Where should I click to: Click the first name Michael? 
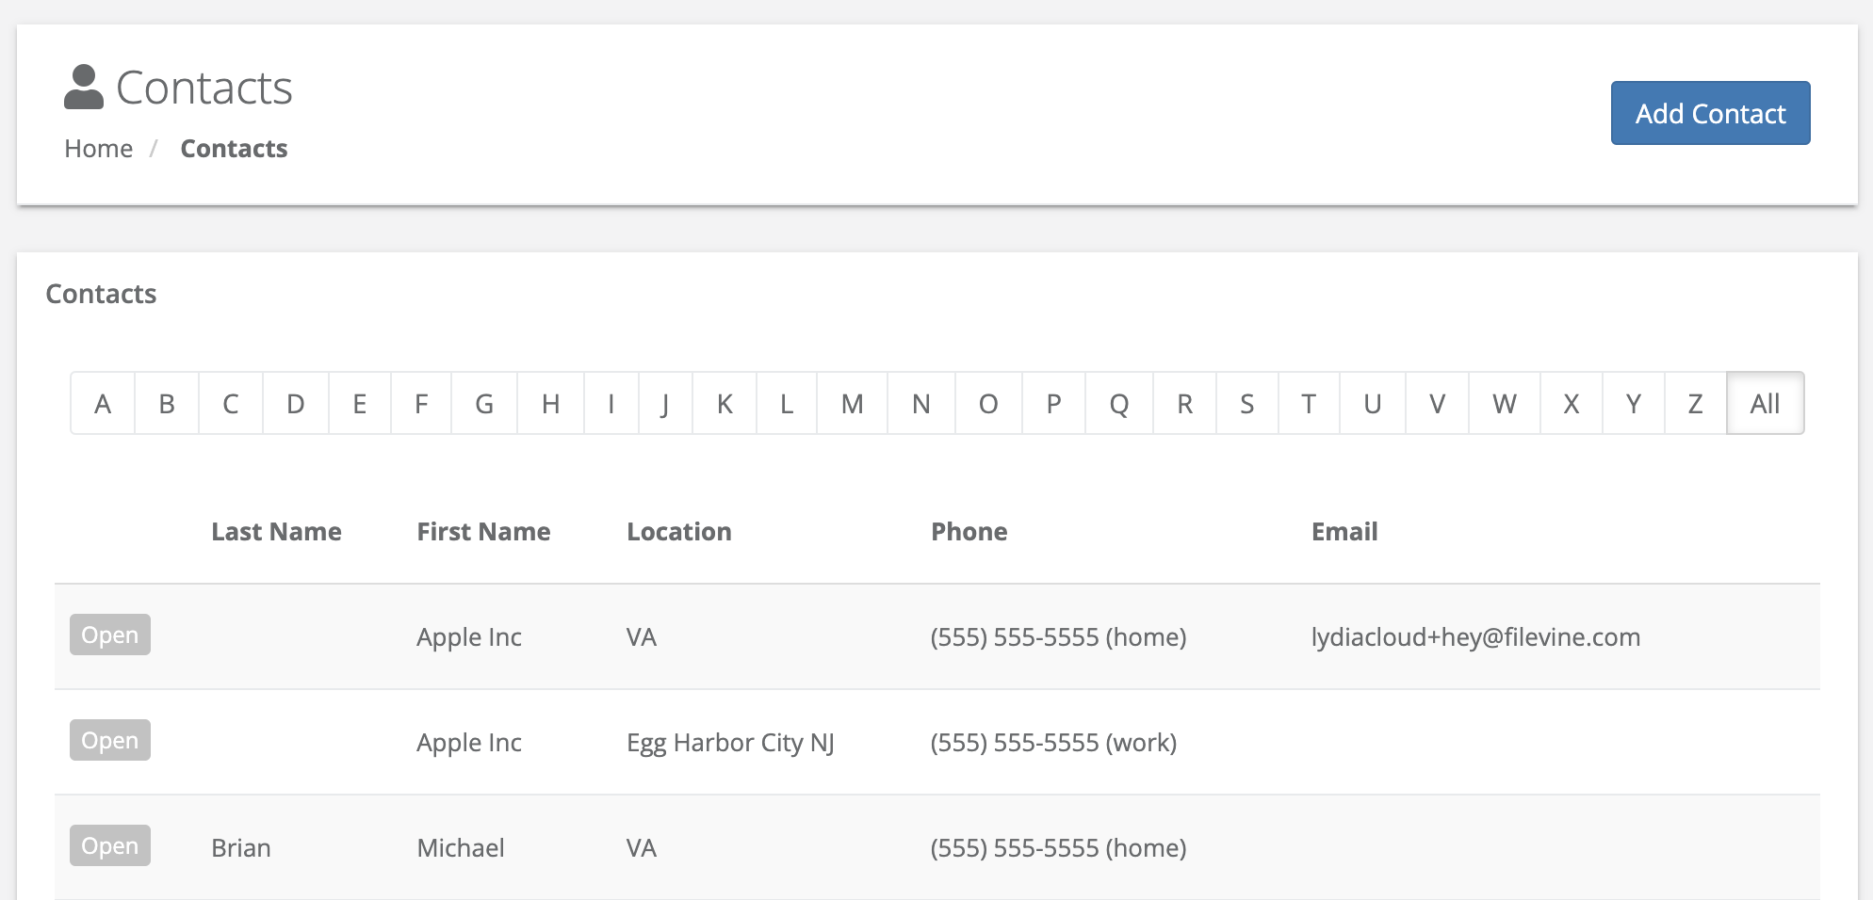click(x=461, y=848)
